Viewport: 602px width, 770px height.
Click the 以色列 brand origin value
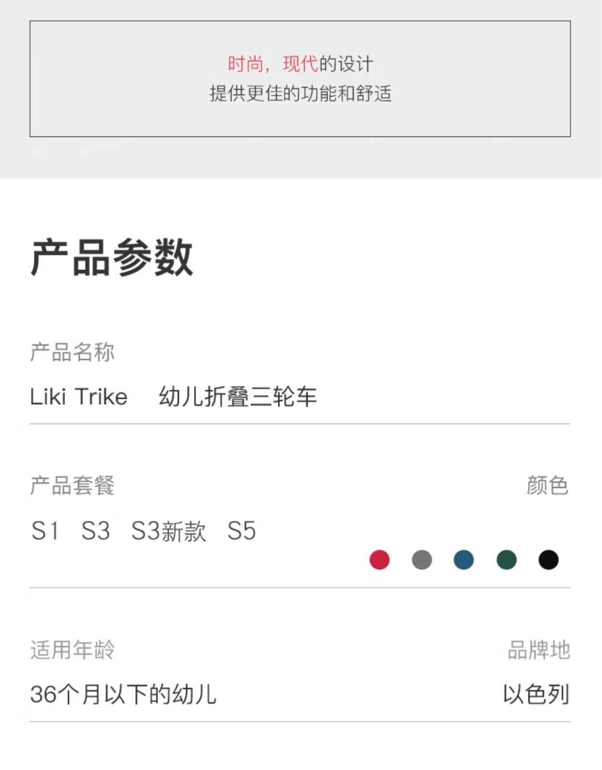pos(537,694)
